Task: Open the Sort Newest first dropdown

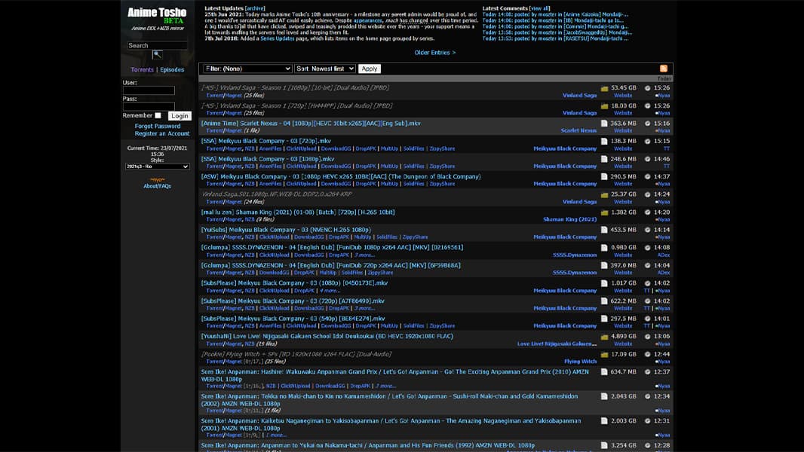Action: [325, 69]
